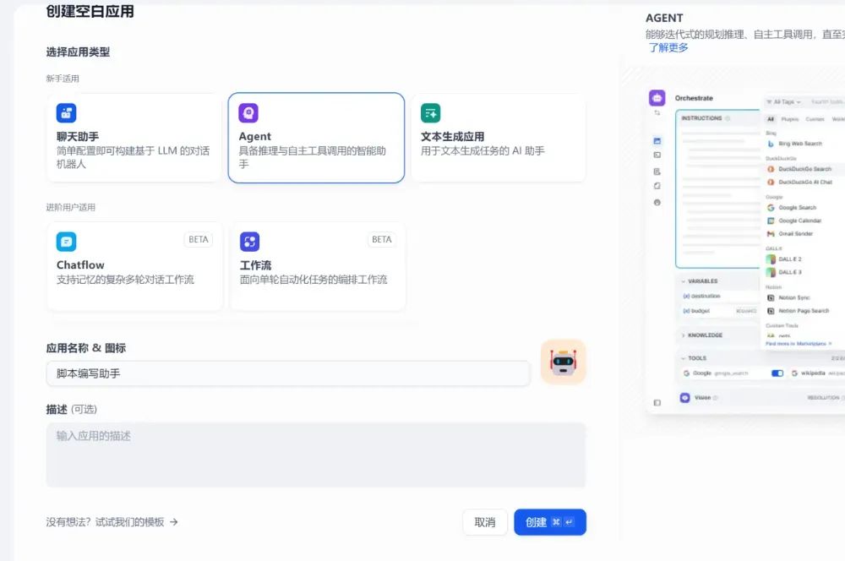Screen dimensions: 845x561
Task: Click purple robot icon beside Orchestrate
Action: (x=657, y=98)
